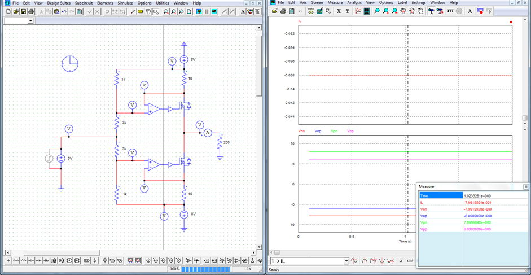Undo the last schematic edit

[x=64, y=11]
